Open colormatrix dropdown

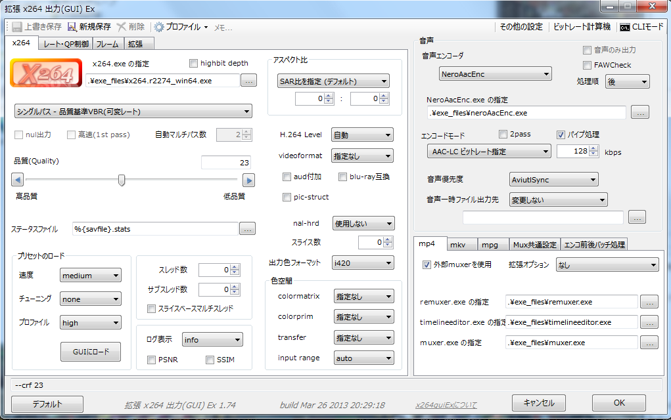tap(363, 296)
